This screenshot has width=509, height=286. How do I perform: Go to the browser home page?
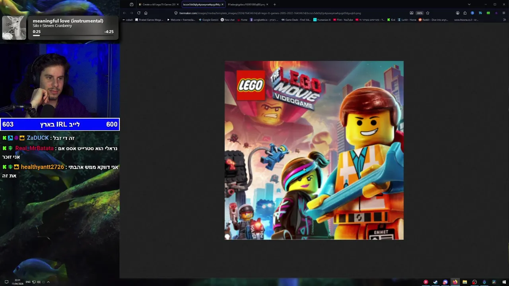146,13
